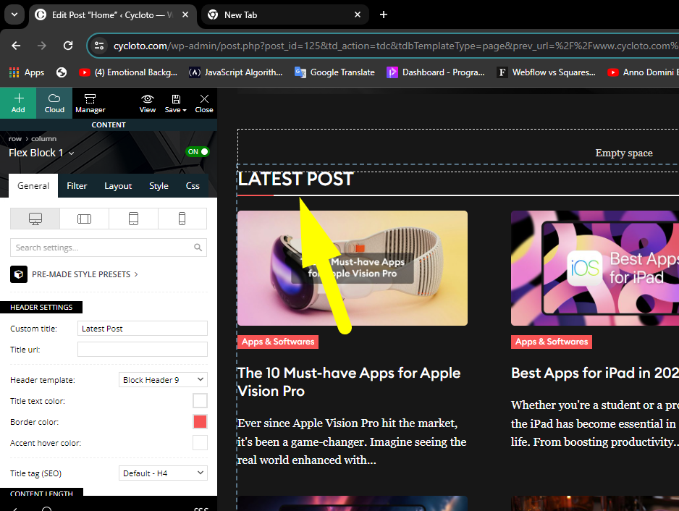
Task: Select the LATEST POST block heading
Action: click(296, 179)
